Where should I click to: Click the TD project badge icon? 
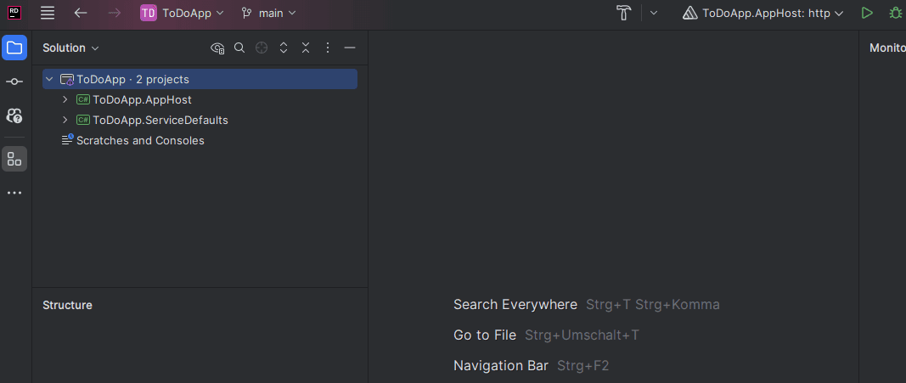(149, 14)
